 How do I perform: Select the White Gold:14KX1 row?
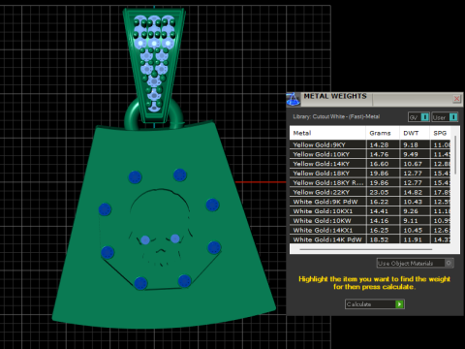coord(370,230)
